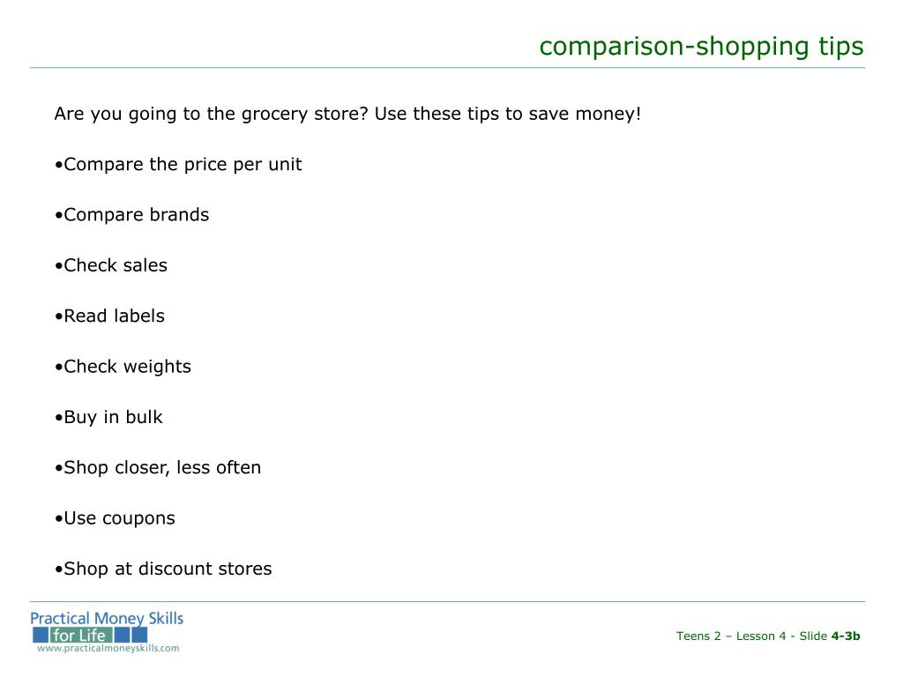Select 'Shop closer, less often' bullet
903x677 pixels.
(x=158, y=467)
